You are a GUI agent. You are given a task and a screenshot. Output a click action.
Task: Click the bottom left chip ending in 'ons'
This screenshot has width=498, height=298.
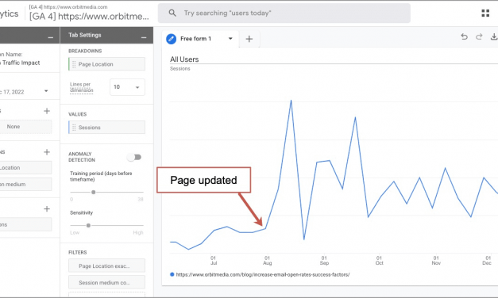point(25,224)
